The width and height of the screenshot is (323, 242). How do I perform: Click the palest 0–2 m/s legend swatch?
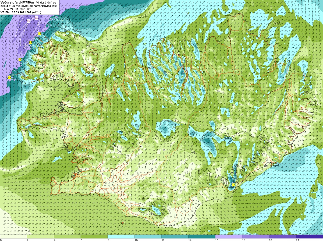click(13, 237)
